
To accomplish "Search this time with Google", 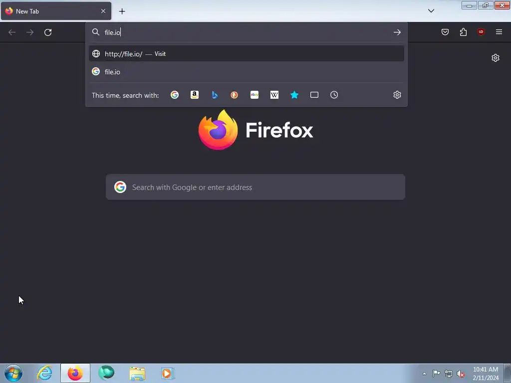I will click(x=175, y=95).
